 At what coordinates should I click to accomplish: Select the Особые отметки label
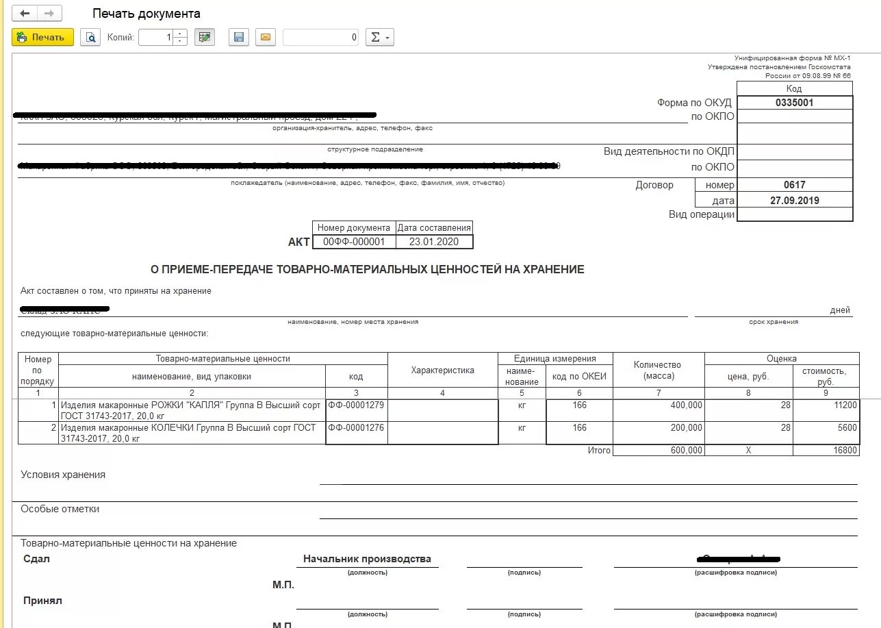60,509
